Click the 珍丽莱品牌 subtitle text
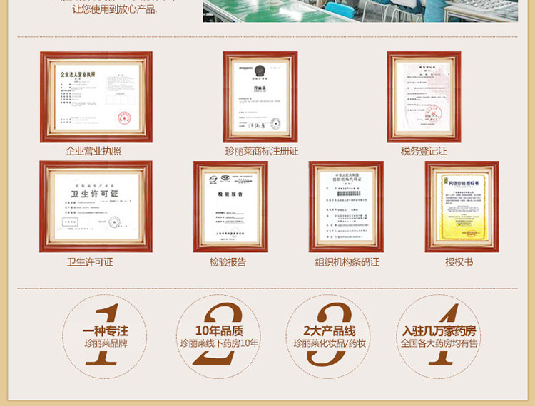Screen dimensions: 535x406 (x=106, y=343)
